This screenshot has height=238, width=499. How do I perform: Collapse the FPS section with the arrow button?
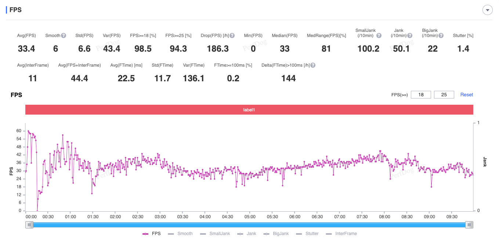487,10
